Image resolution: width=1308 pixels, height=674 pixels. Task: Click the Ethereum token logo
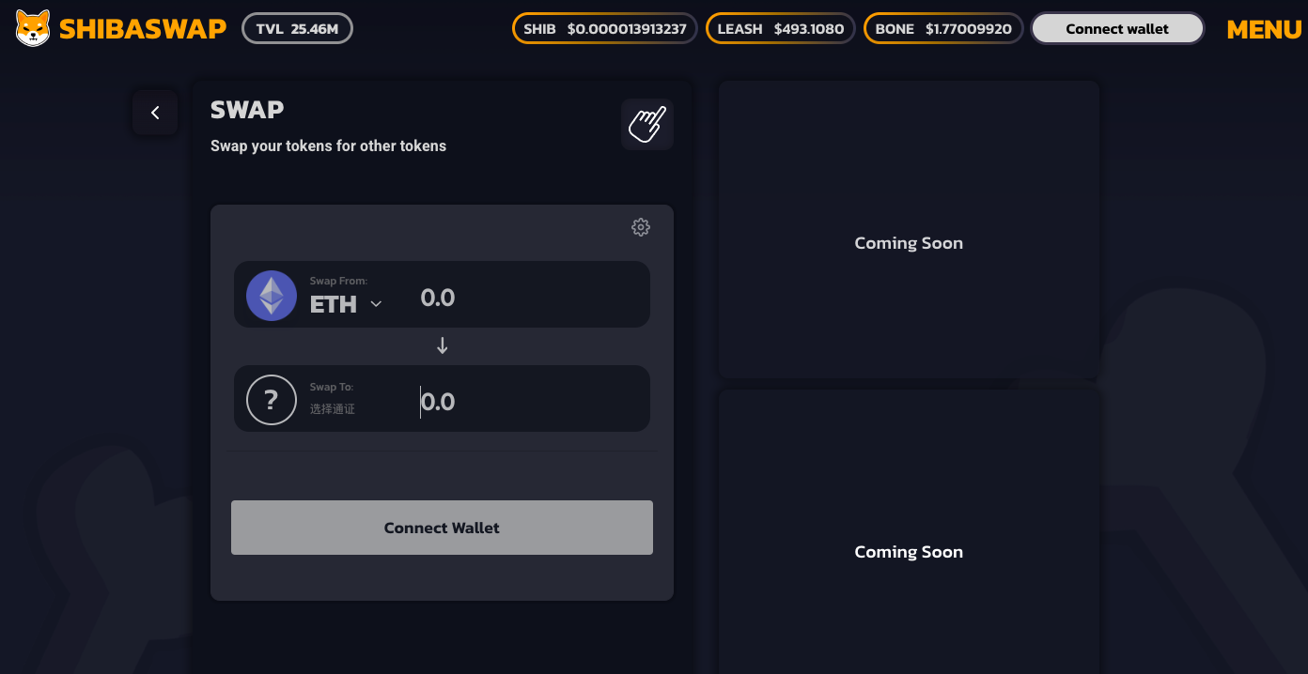pyautogui.click(x=272, y=296)
